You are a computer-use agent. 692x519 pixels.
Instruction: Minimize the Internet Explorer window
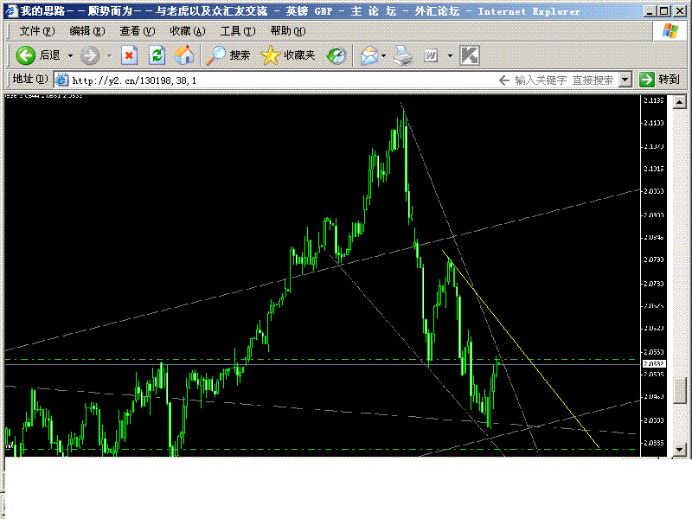click(x=650, y=11)
